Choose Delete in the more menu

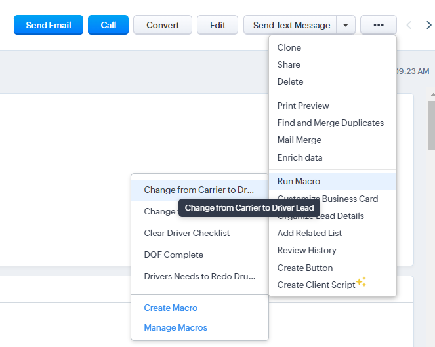point(290,81)
